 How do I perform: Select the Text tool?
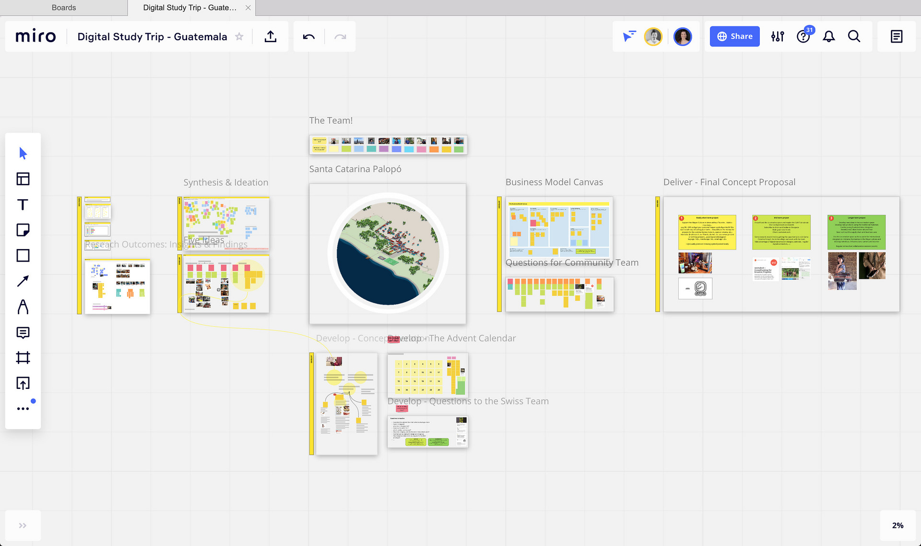(x=23, y=205)
